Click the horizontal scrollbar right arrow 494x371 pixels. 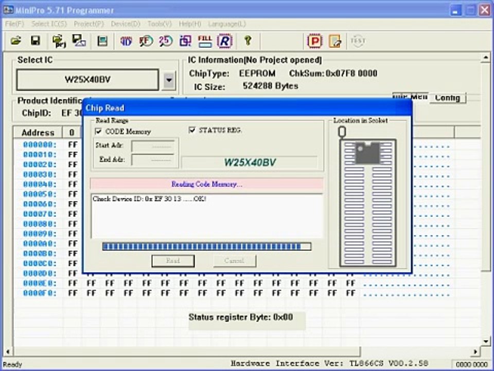pyautogui.click(x=475, y=351)
